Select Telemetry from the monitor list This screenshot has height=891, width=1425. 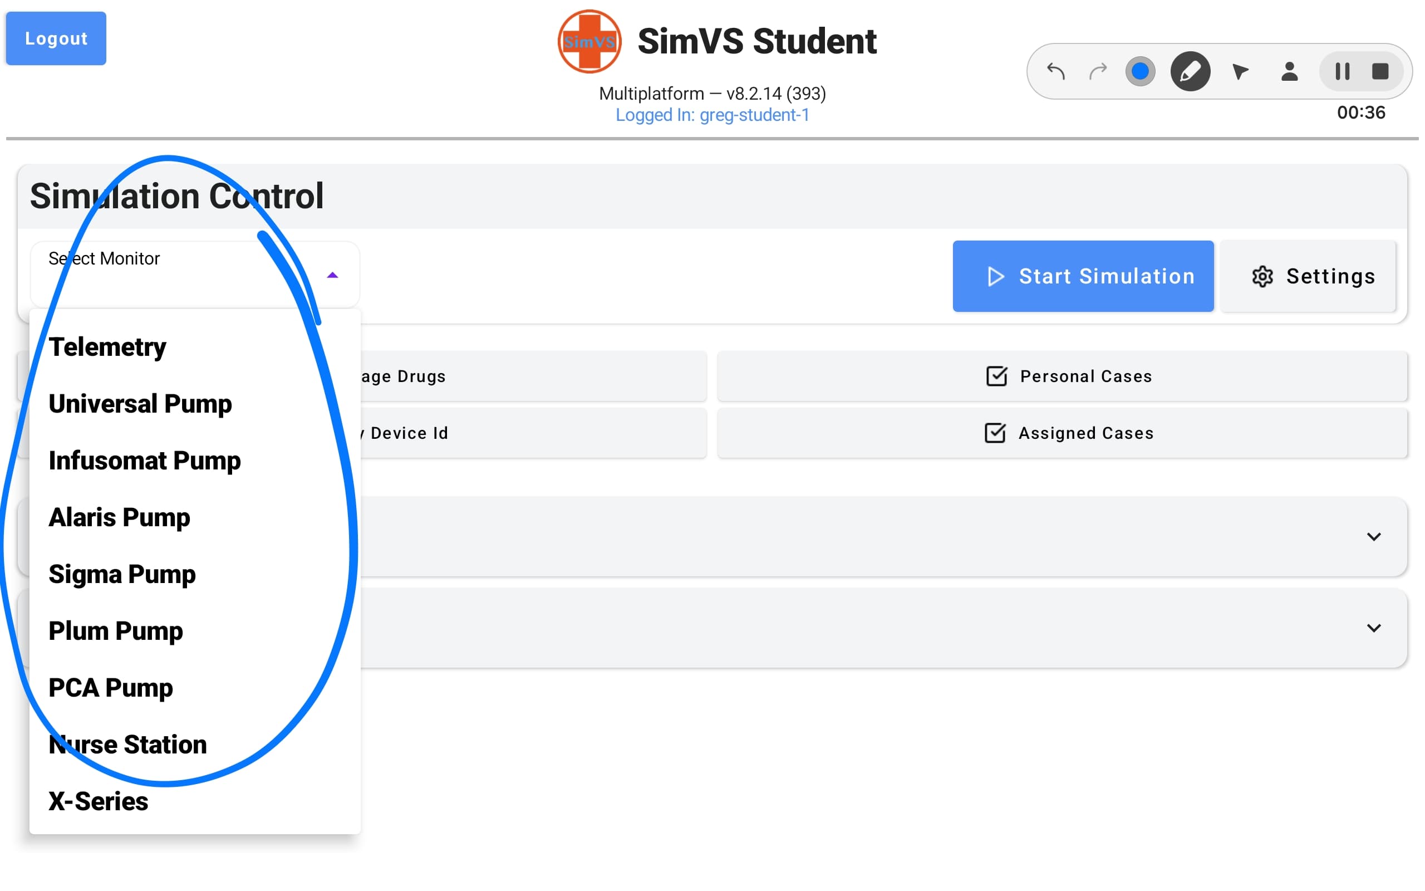(108, 346)
